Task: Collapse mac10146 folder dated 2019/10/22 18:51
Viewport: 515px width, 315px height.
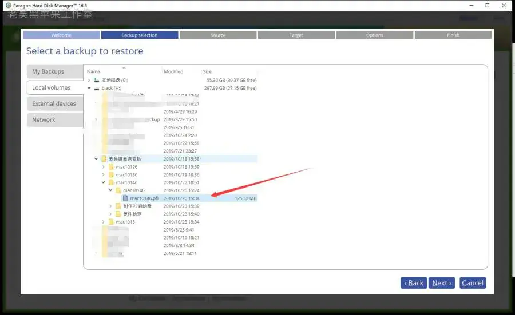Action: tap(103, 182)
